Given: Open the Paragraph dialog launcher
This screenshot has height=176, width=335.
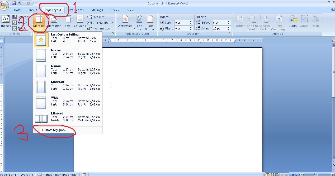Looking at the screenshot, I should pyautogui.click(x=229, y=34).
